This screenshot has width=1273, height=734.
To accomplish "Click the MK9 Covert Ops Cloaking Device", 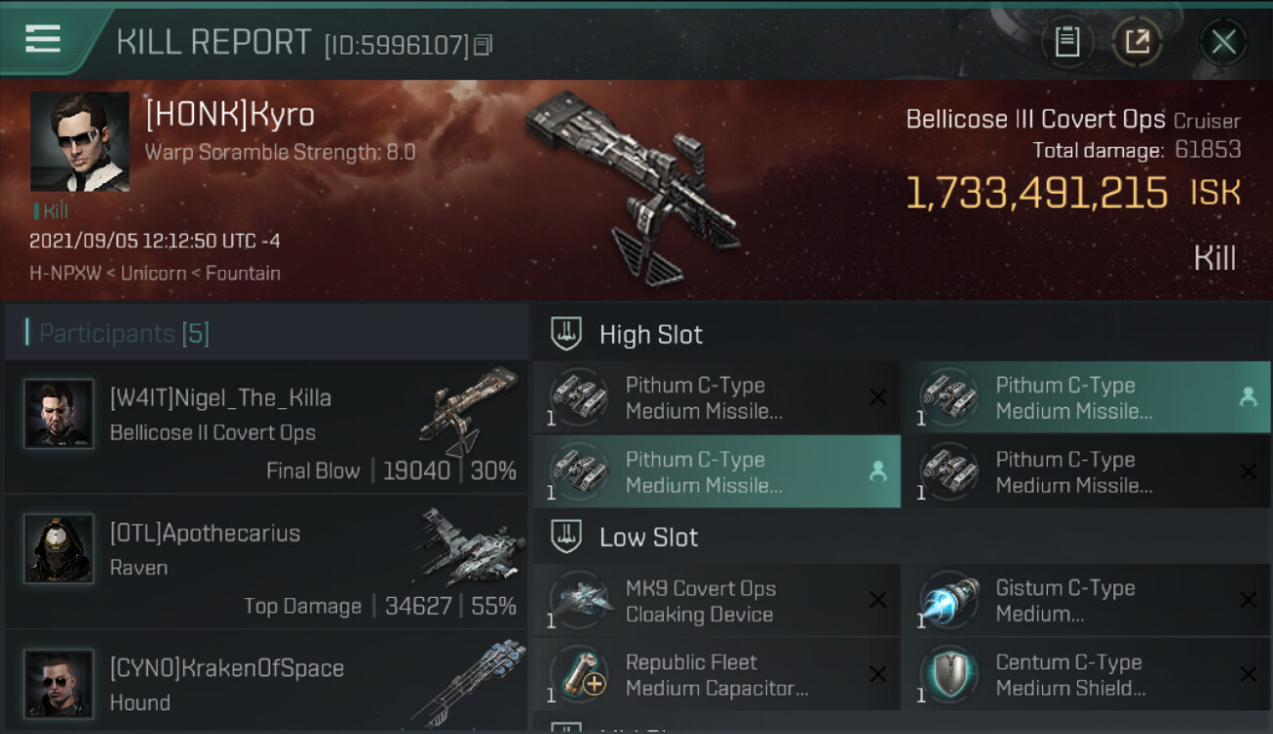I will click(716, 601).
